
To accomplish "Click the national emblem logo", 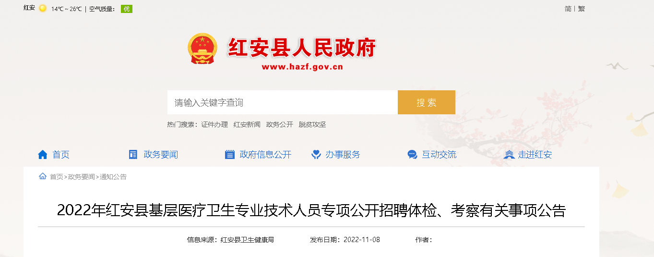I will click(x=202, y=49).
